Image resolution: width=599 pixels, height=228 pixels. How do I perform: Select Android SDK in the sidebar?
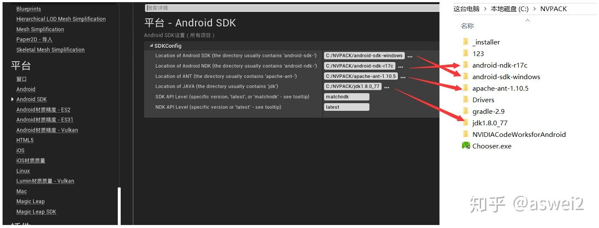32,99
